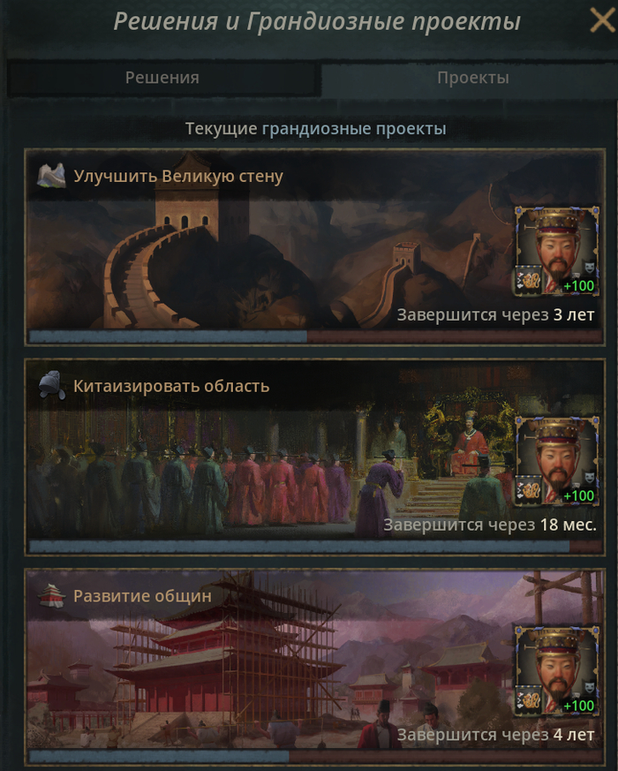Open the Улучшить Великую стену project card
This screenshot has height=771, width=618.
point(314,247)
